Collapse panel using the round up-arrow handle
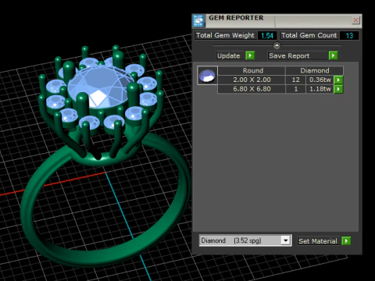This screenshot has width=375, height=281. 277,45
